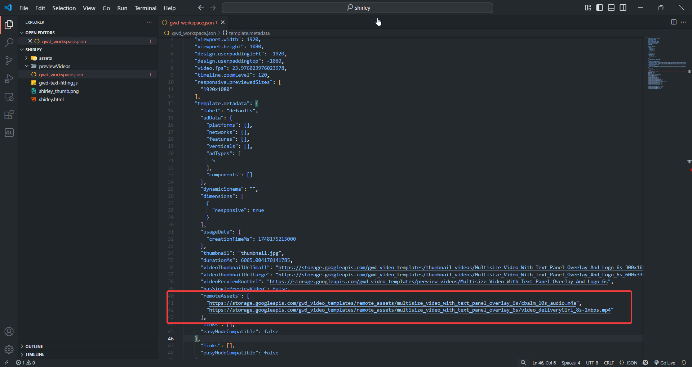The height and width of the screenshot is (367, 692).
Task: Expand the Outline section
Action: [34, 346]
